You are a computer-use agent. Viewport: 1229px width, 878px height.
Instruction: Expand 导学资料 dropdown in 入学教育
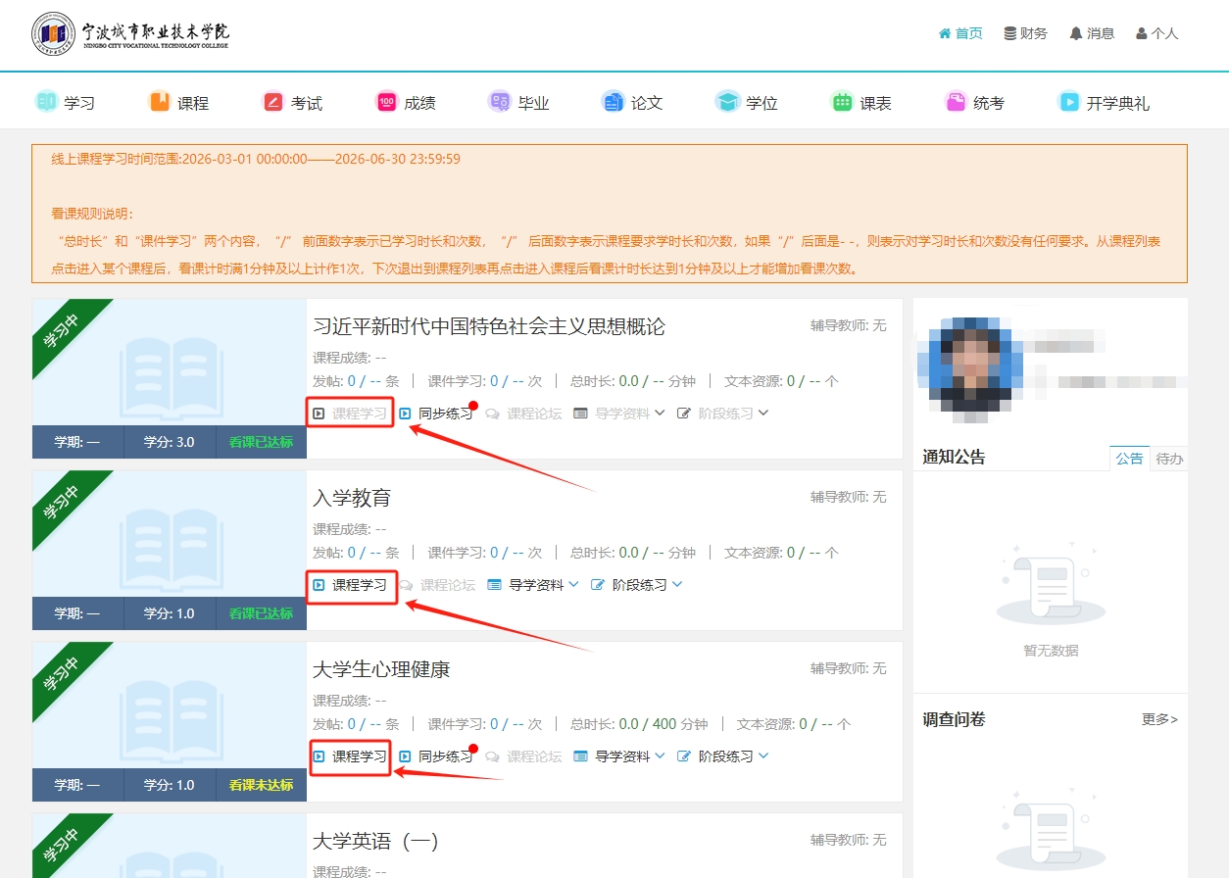573,584
